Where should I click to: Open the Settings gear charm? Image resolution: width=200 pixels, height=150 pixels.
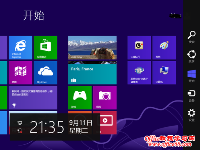tap(192, 115)
